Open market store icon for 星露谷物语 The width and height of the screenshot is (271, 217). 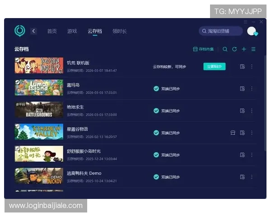coord(233,133)
